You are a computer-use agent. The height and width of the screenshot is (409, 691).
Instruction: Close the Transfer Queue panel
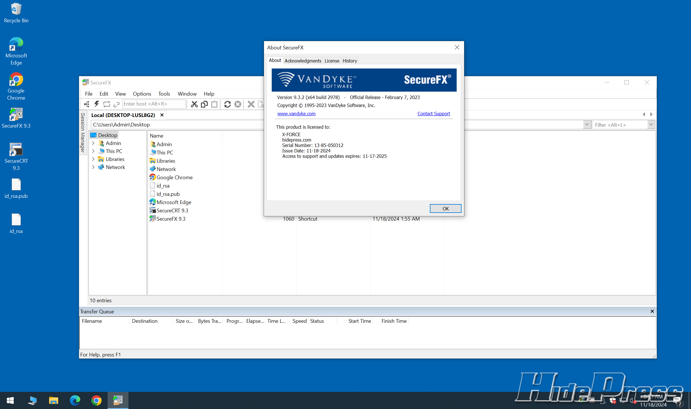[652, 311]
